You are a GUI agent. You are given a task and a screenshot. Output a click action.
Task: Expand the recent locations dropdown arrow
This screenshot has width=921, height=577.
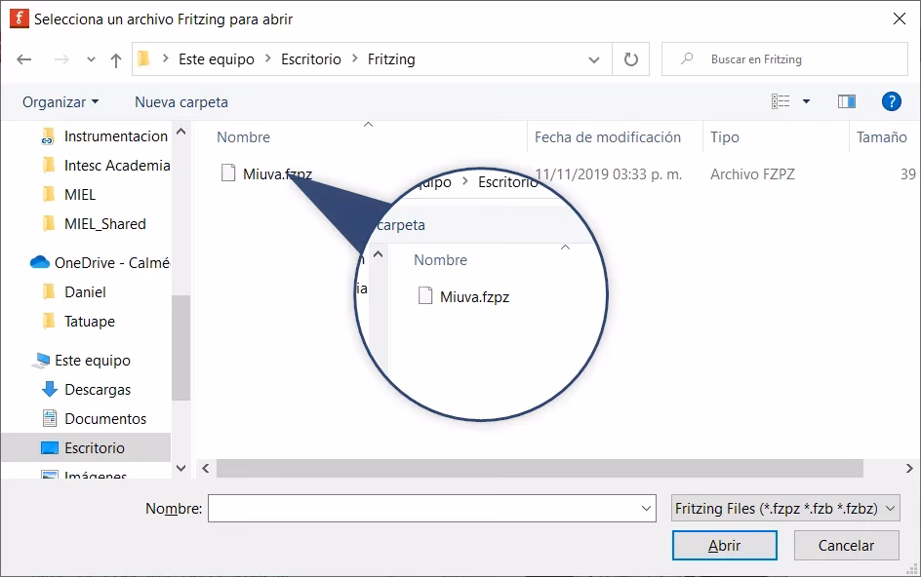pyautogui.click(x=91, y=59)
